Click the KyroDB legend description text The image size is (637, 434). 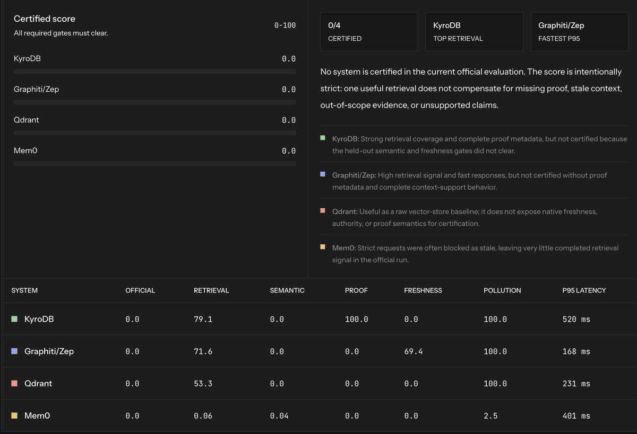[x=480, y=145]
